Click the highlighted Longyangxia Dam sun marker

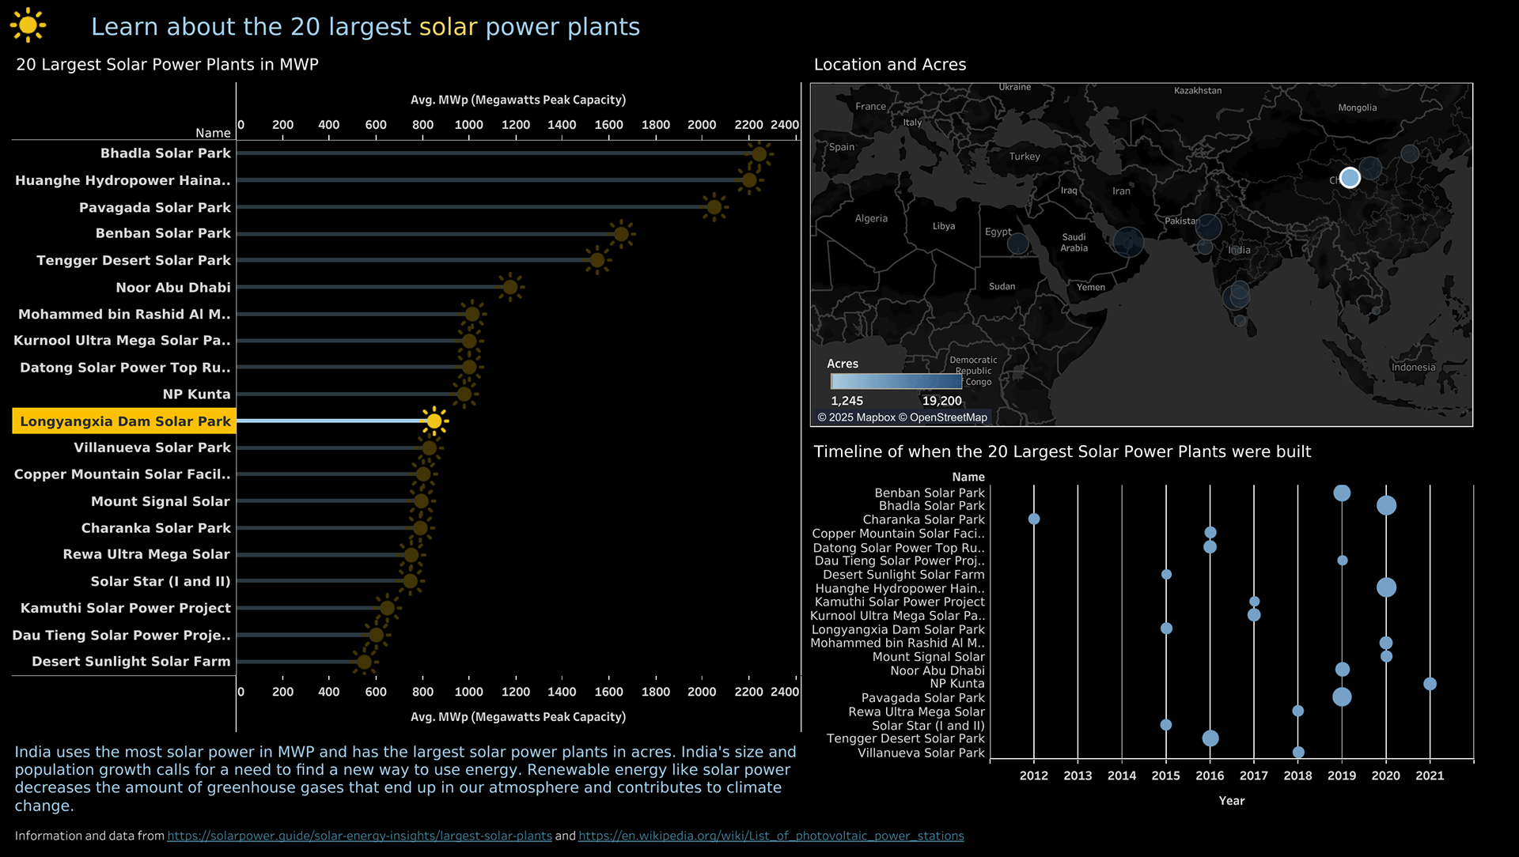434,421
